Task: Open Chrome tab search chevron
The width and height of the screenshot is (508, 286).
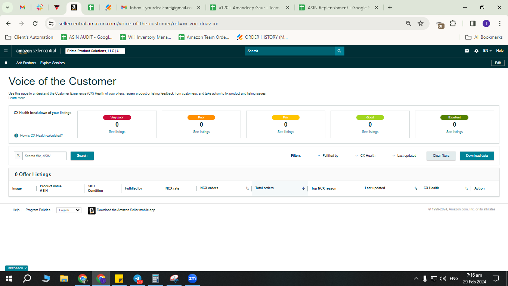Action: pos(7,7)
